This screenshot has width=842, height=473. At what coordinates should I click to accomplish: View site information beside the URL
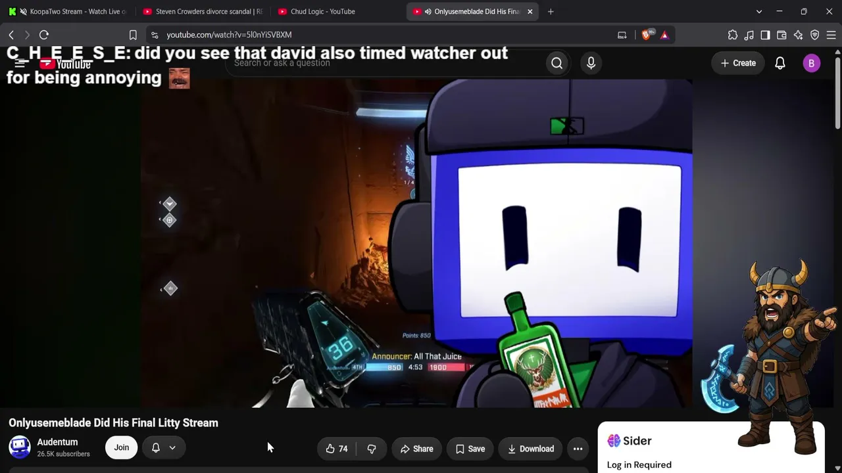(x=154, y=35)
